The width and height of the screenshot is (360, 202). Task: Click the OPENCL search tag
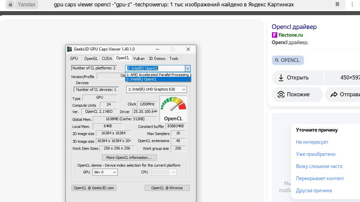click(x=288, y=60)
